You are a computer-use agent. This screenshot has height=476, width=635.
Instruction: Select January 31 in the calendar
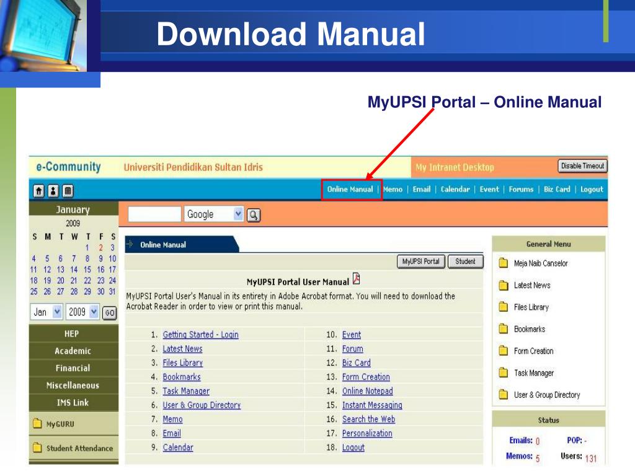[x=112, y=291]
